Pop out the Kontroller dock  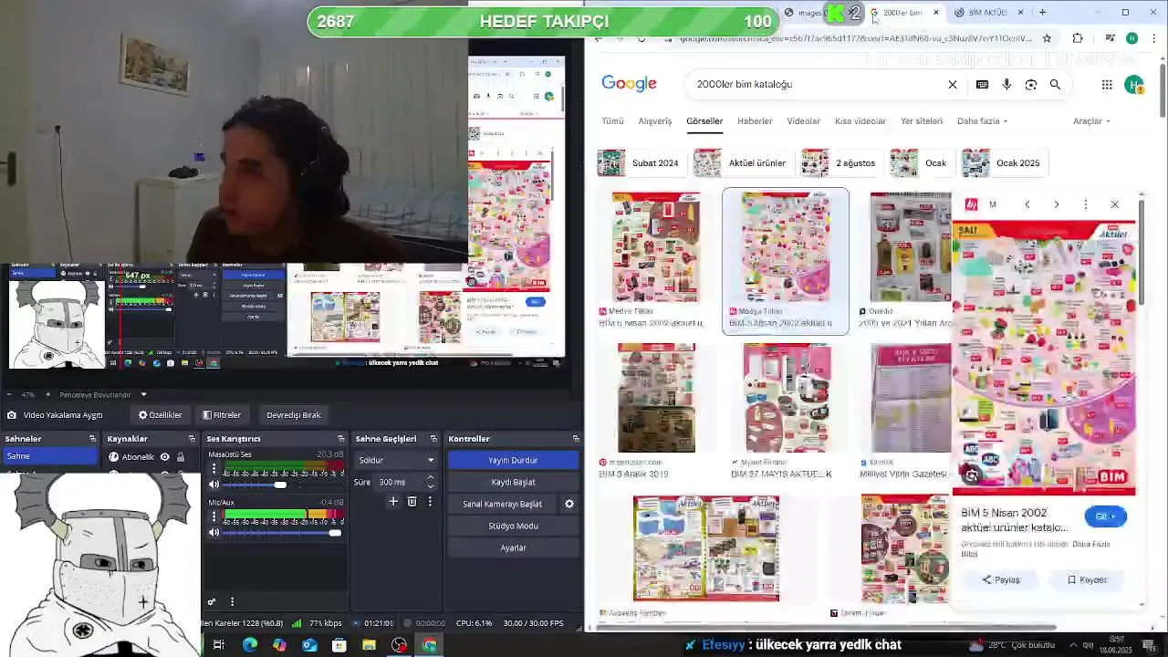click(575, 439)
